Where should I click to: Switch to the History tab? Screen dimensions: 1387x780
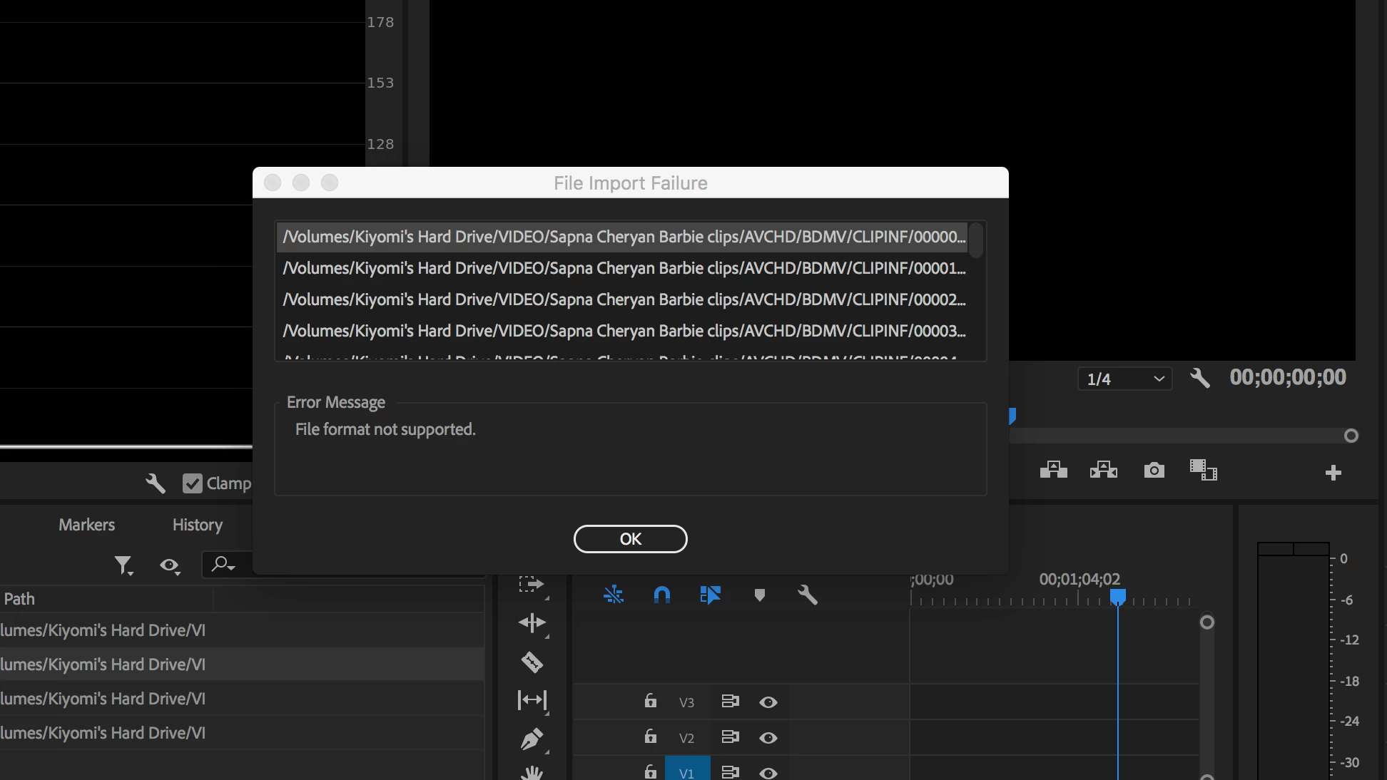197,525
